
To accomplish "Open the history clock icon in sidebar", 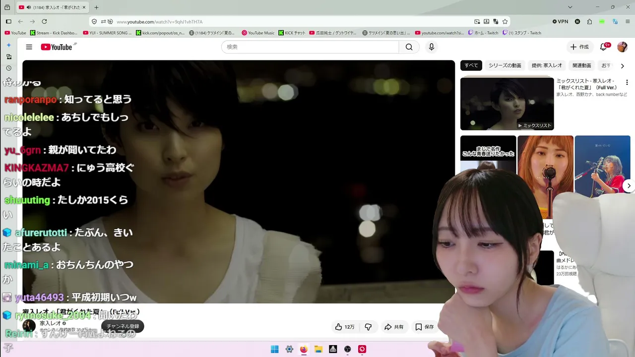I will [8, 68].
